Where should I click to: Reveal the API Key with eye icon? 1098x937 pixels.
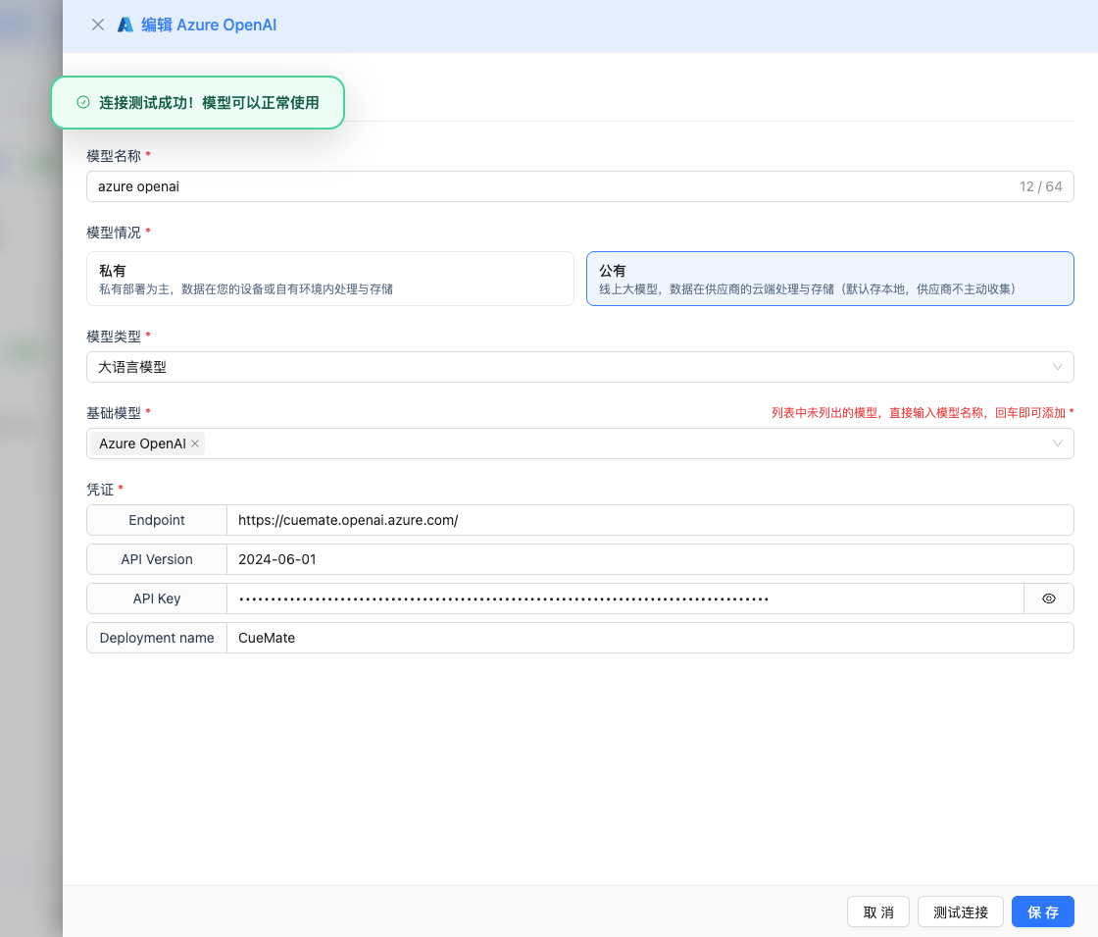pyautogui.click(x=1048, y=599)
